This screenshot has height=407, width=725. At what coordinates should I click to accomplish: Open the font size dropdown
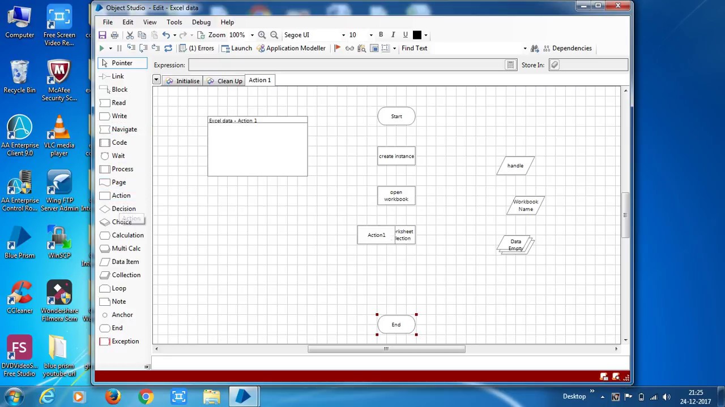coord(371,35)
